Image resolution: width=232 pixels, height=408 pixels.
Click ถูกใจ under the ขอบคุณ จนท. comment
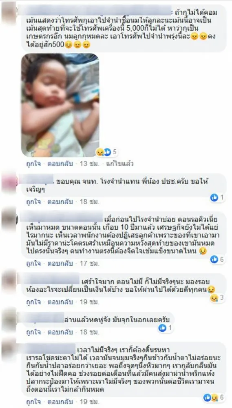coord(33,202)
